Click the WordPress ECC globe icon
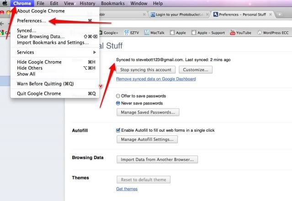 (260, 32)
